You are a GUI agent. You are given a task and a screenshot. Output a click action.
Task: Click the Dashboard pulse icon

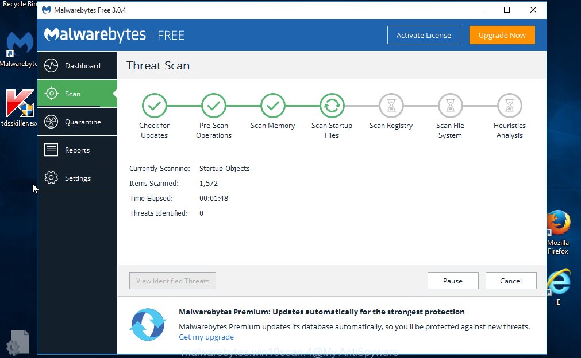[x=51, y=65]
